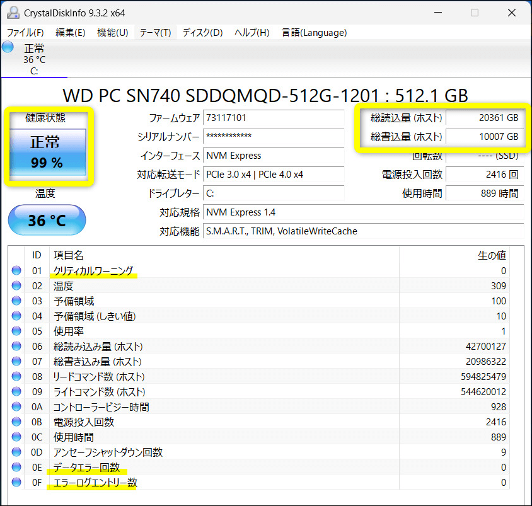Click raw value 20986322
The height and width of the screenshot is (506, 532).
click(485, 361)
